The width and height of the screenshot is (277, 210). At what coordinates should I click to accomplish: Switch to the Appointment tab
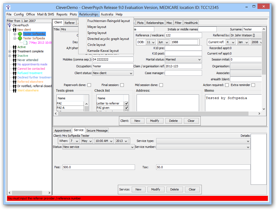(x=62, y=131)
